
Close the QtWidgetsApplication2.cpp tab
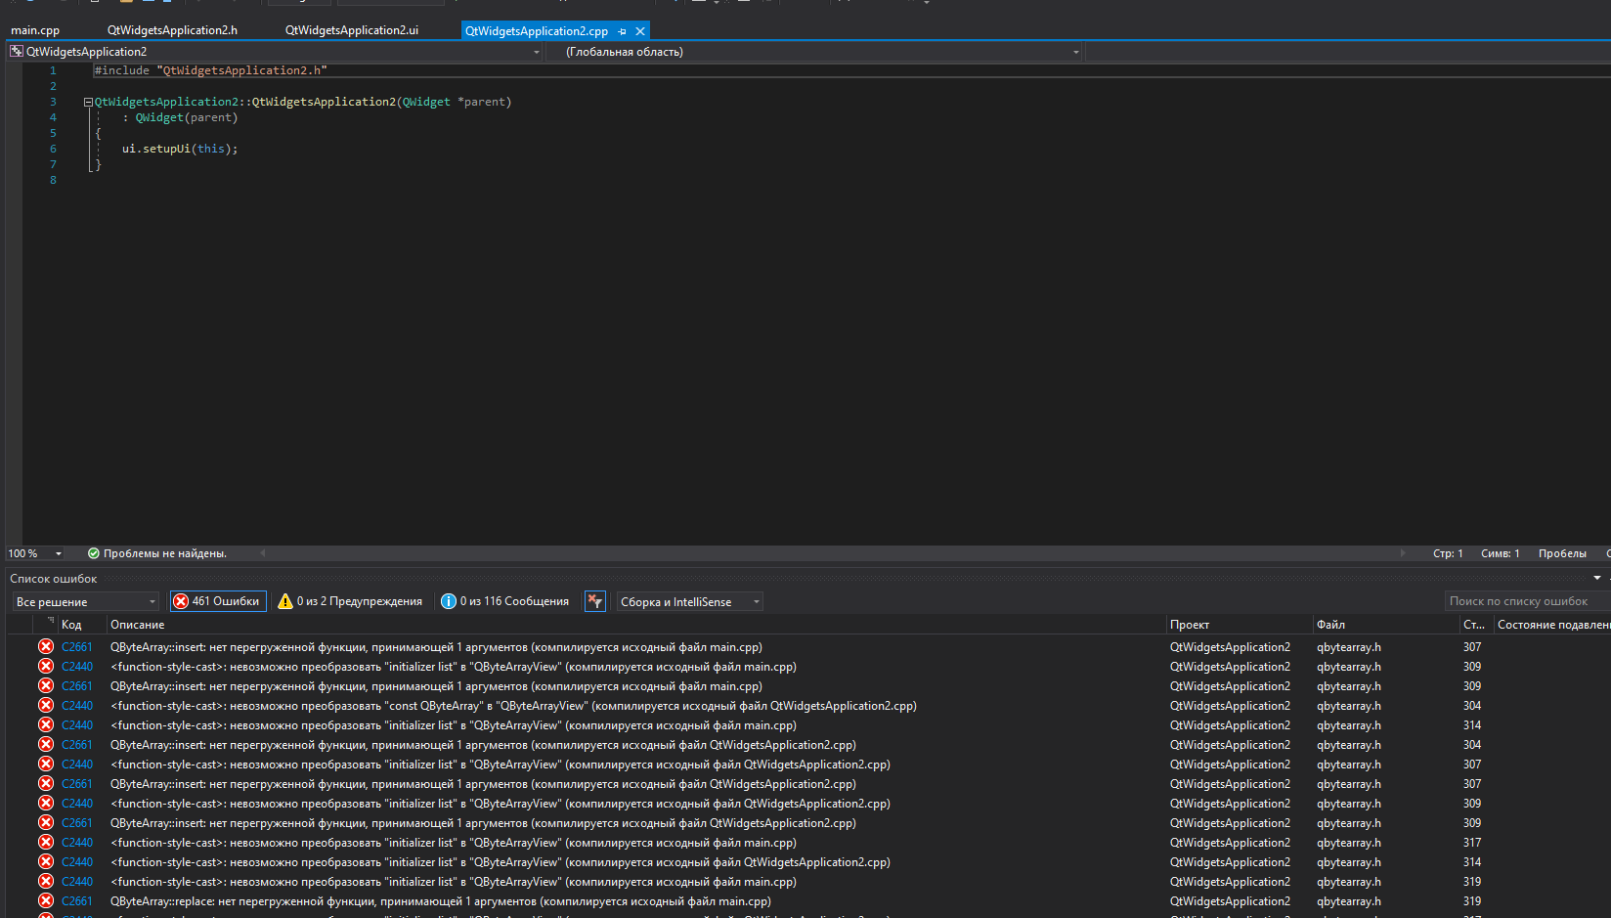640,31
